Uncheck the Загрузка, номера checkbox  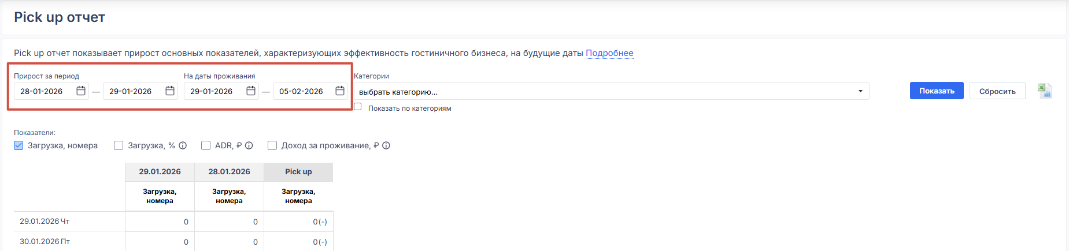click(19, 145)
